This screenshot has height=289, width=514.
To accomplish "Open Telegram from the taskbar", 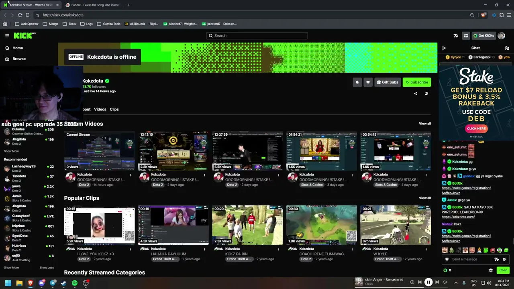I will click(x=53, y=283).
